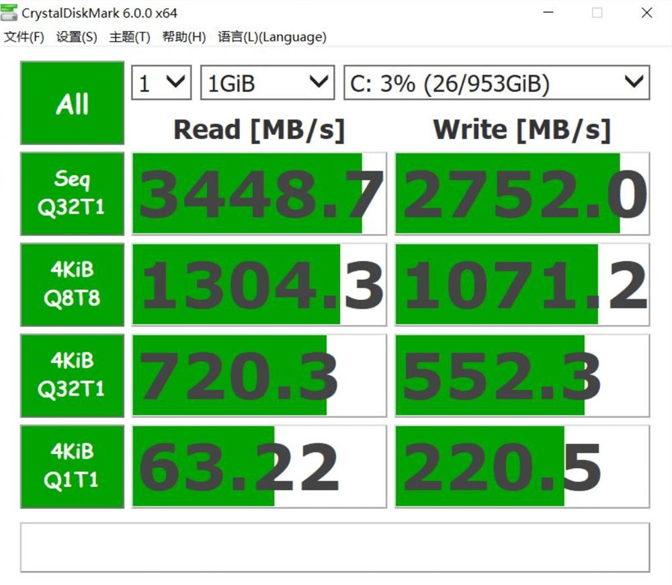This screenshot has width=672, height=585.
Task: Click the empty comment field at the bottom
Action: (335, 547)
